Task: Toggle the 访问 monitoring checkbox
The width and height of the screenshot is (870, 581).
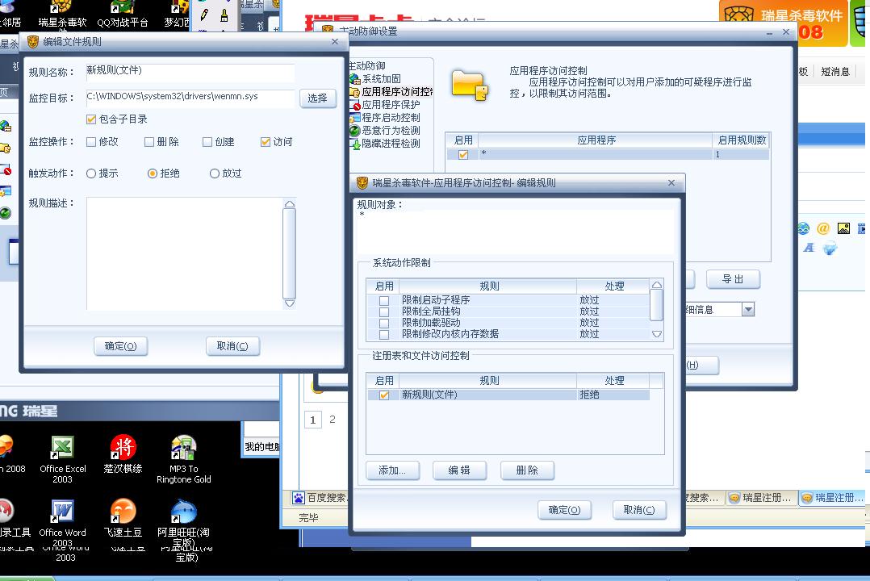Action: pos(266,142)
